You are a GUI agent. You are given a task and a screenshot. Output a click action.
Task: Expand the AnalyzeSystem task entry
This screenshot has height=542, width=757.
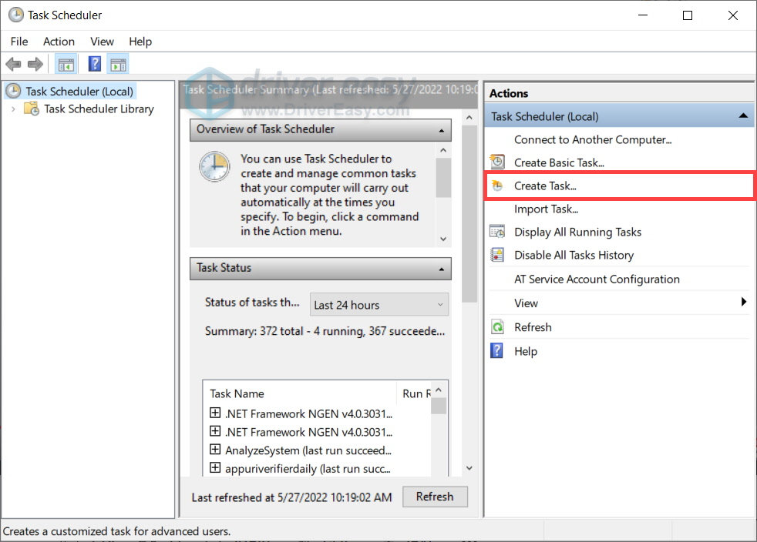215,450
